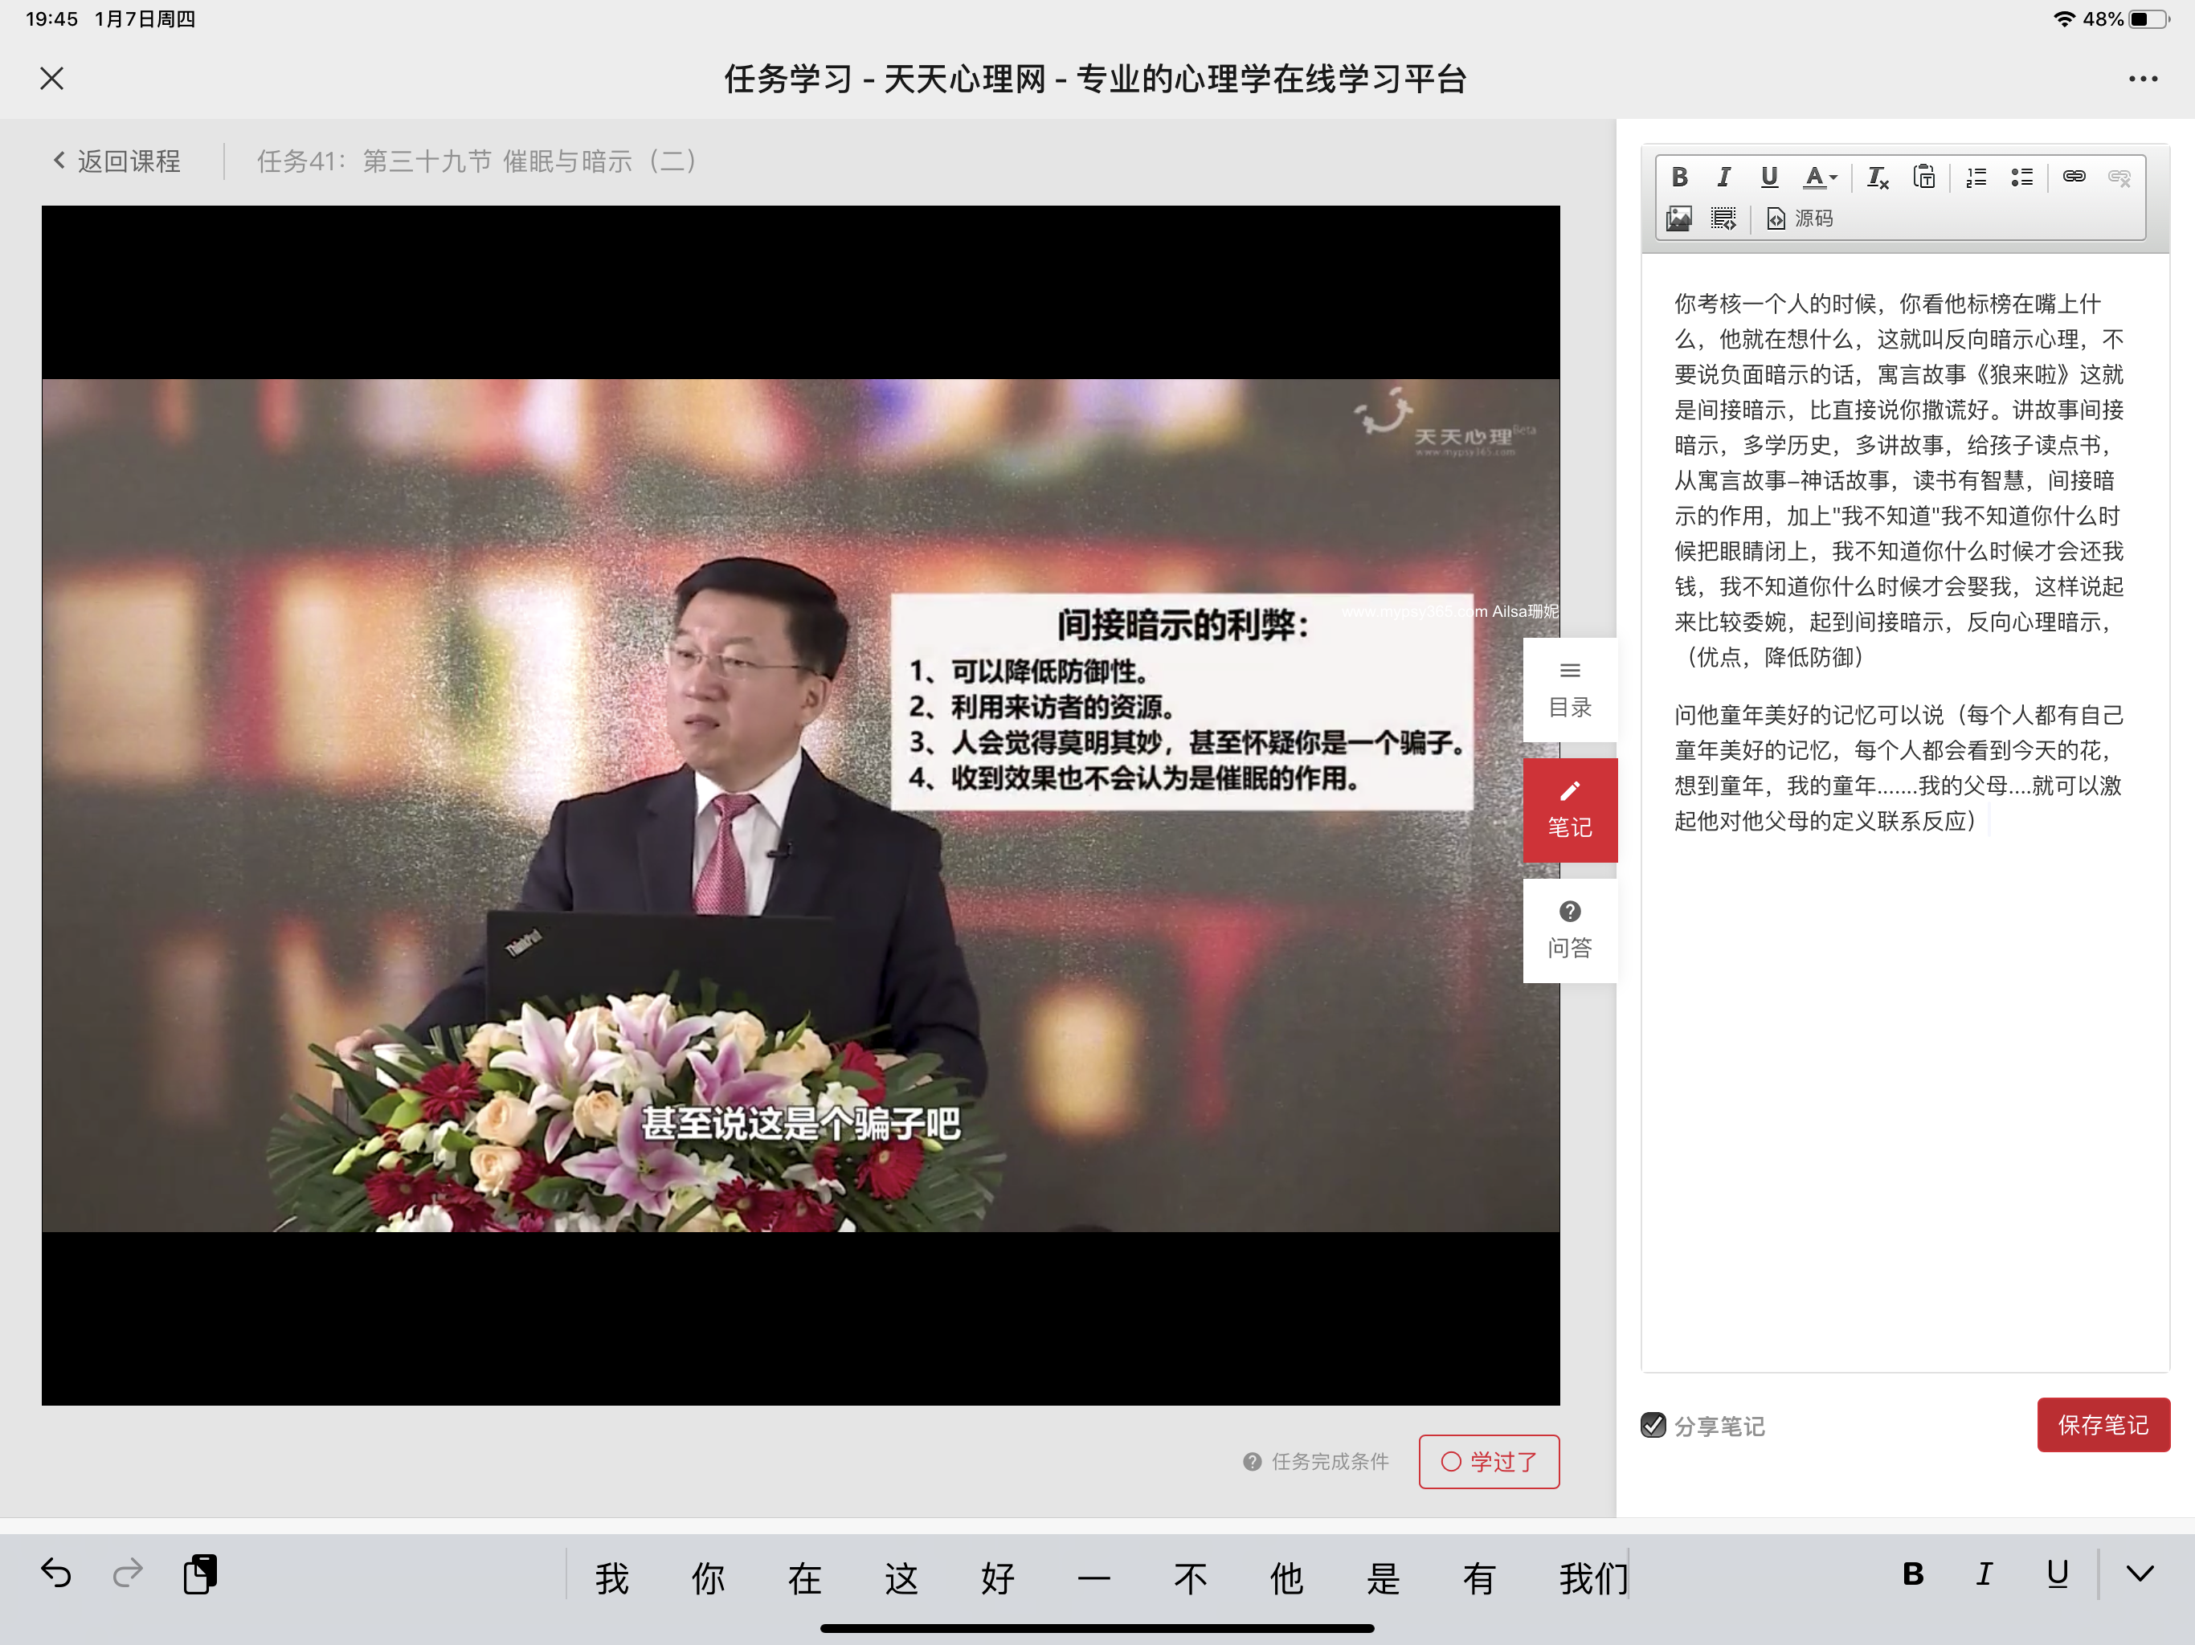Open the three-dot more options menu

pos(2143,80)
